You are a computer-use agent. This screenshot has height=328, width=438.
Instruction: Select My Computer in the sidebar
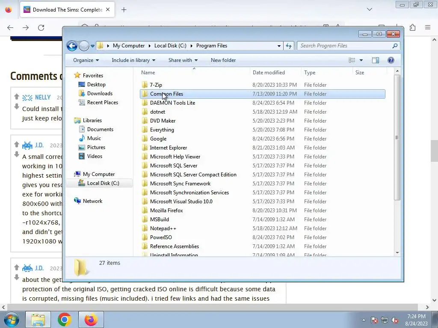tap(99, 174)
